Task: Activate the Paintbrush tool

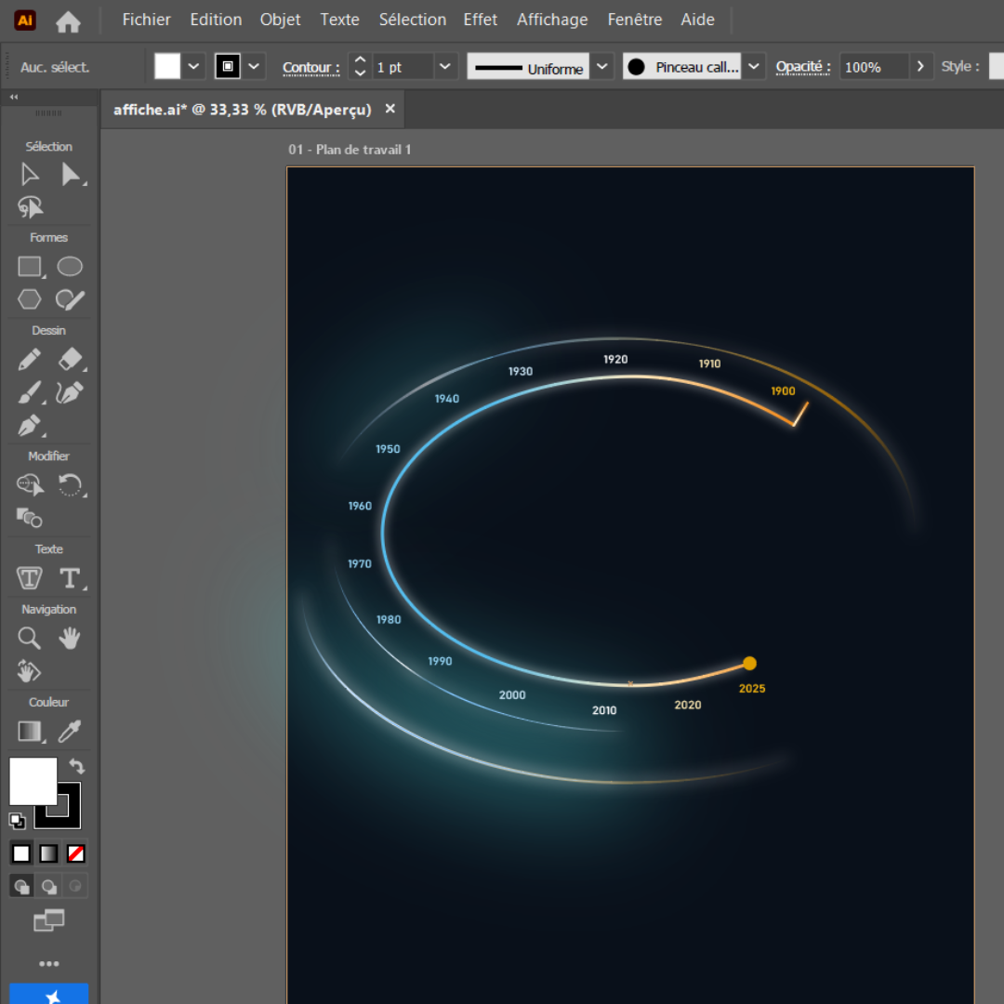Action: click(x=30, y=393)
